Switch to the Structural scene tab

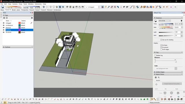[50, 10]
